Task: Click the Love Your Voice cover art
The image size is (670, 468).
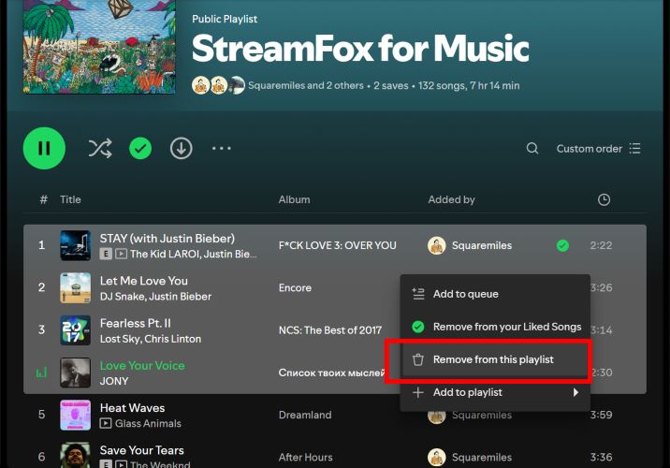Action: (75, 373)
